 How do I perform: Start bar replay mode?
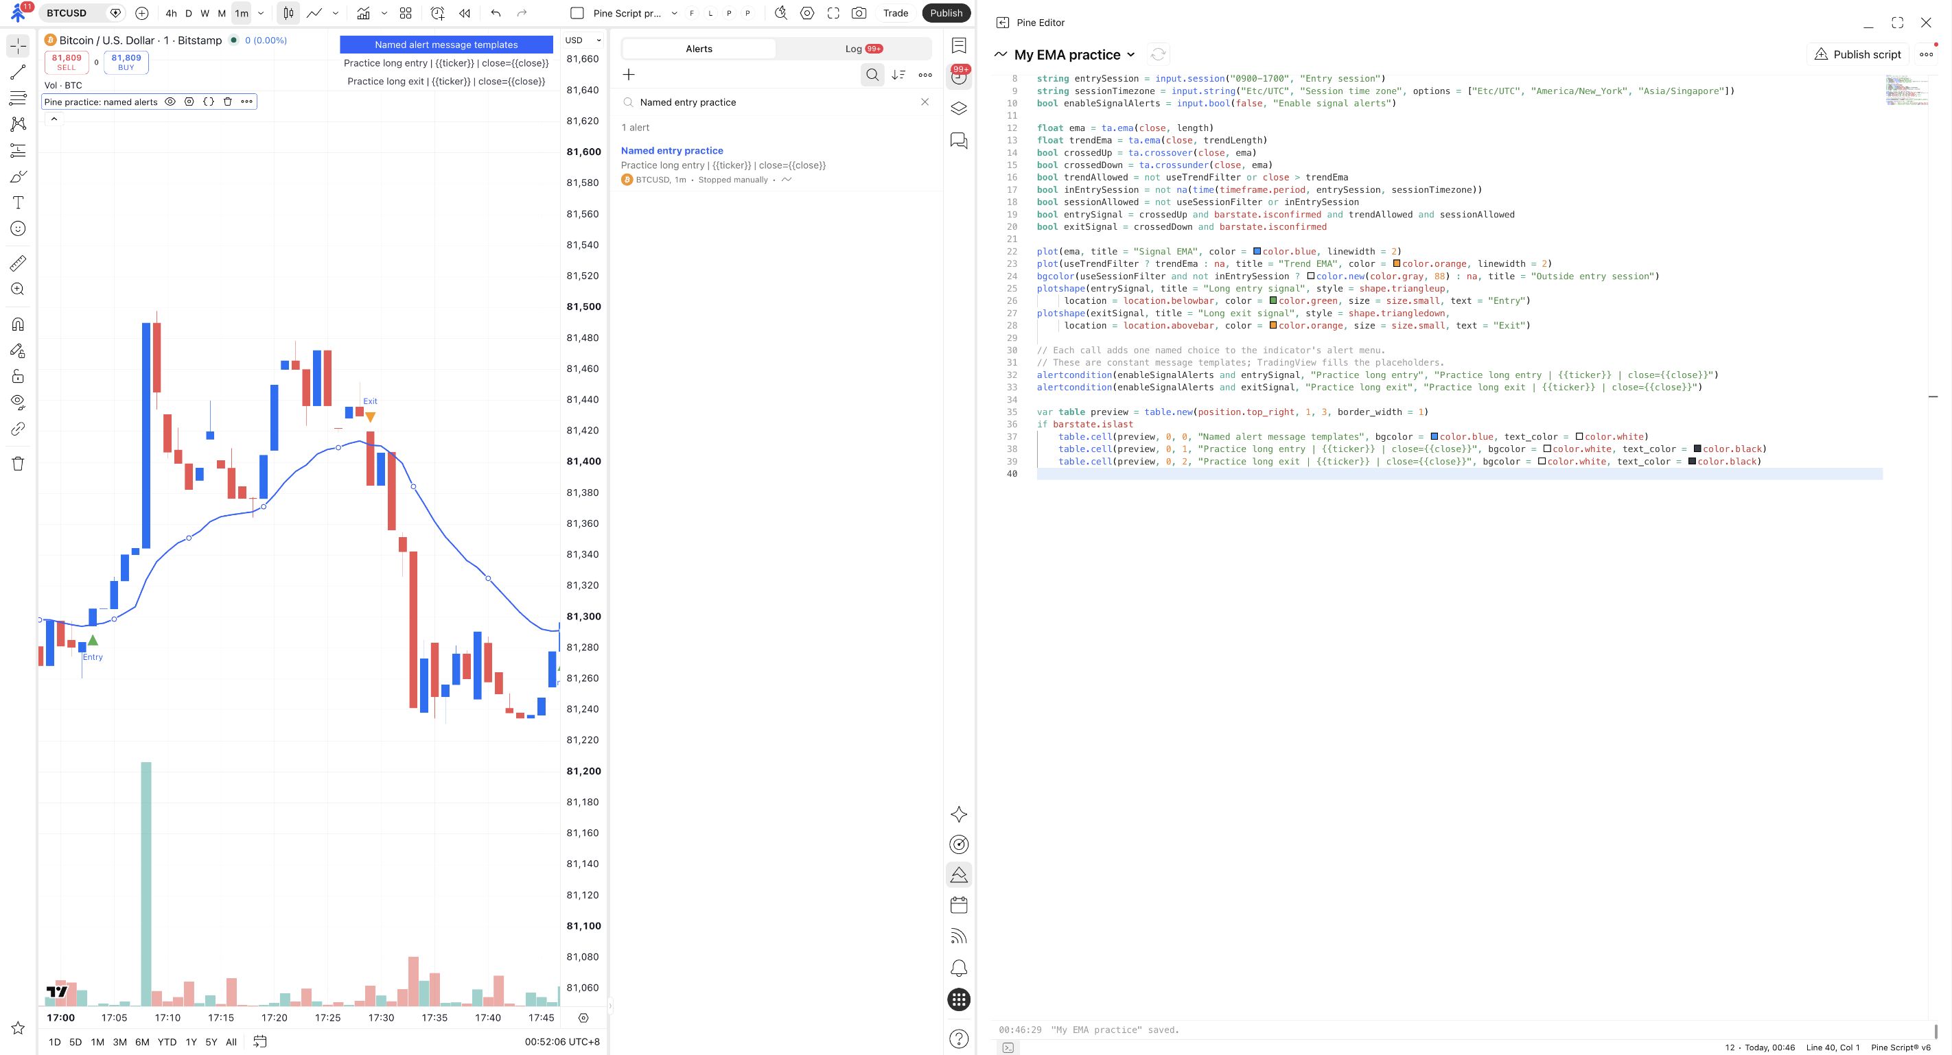coord(465,13)
